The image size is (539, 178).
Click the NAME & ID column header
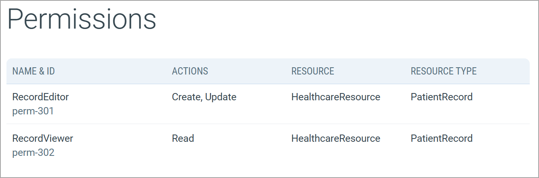pyautogui.click(x=34, y=71)
